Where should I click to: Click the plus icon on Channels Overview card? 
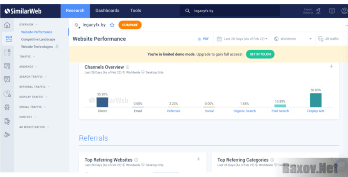[331, 66]
